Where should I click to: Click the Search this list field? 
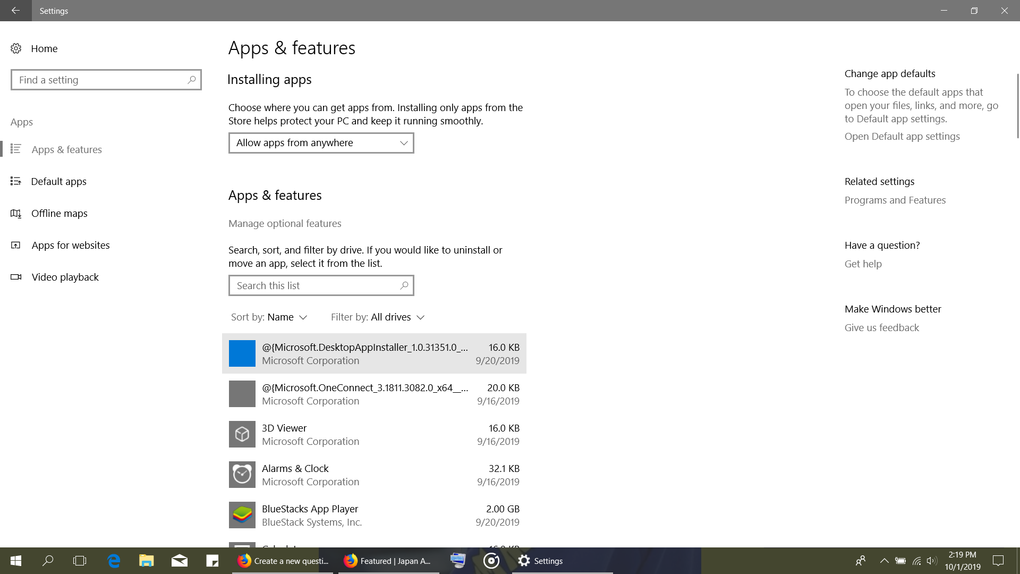321,285
